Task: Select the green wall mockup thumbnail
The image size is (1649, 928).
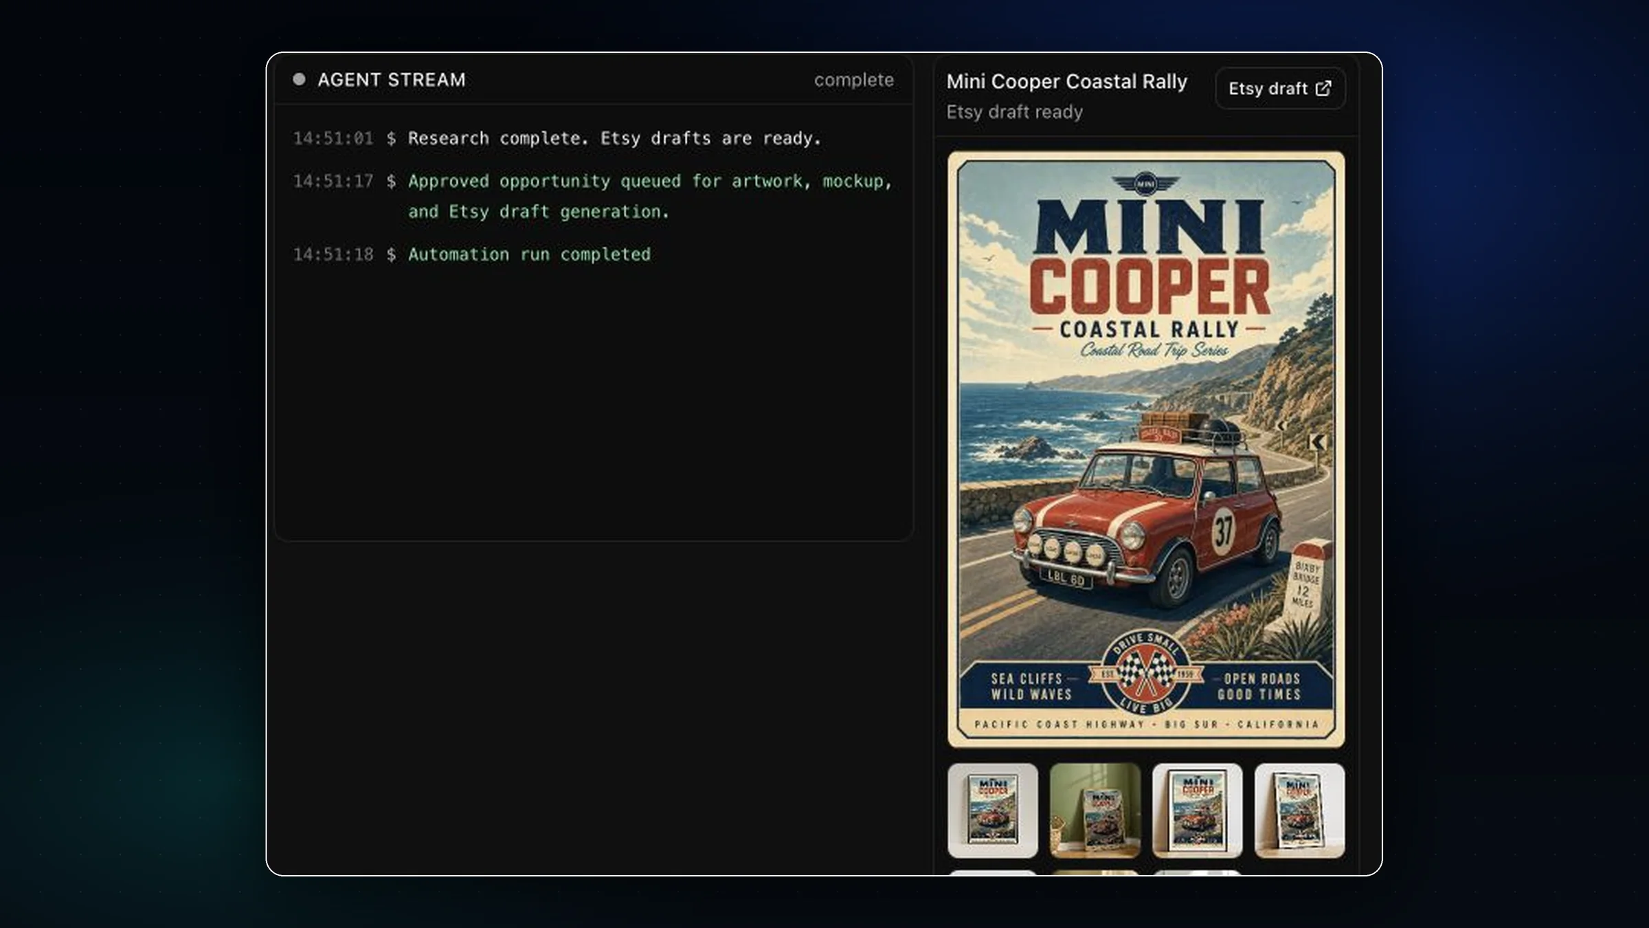Action: pyautogui.click(x=1095, y=810)
